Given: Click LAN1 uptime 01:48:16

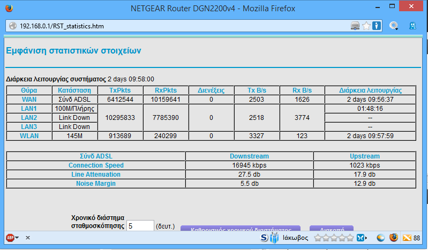Looking at the screenshot, I should pyautogui.click(x=370, y=109).
